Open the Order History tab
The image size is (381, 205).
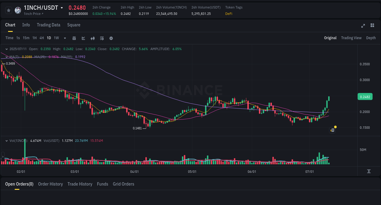[50, 184]
